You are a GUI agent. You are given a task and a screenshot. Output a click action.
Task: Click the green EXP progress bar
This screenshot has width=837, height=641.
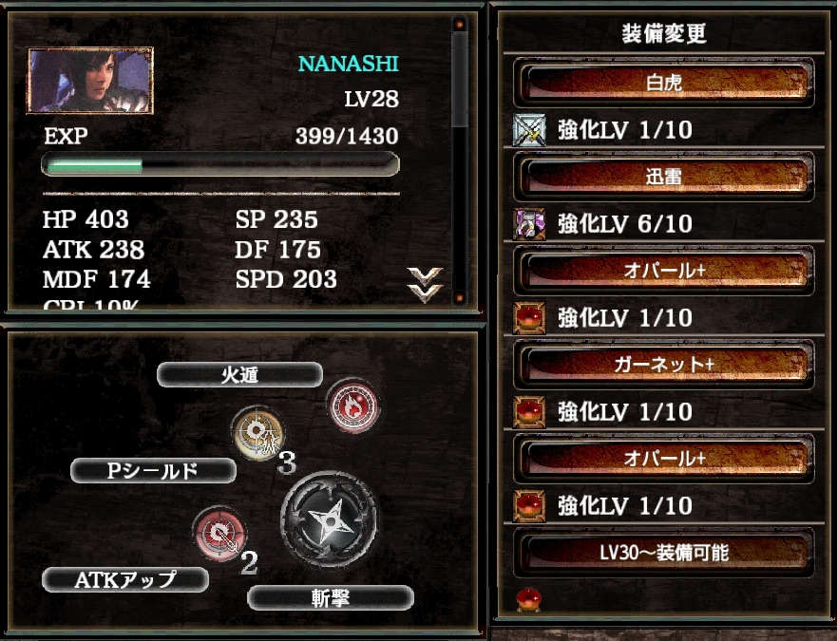click(x=219, y=164)
